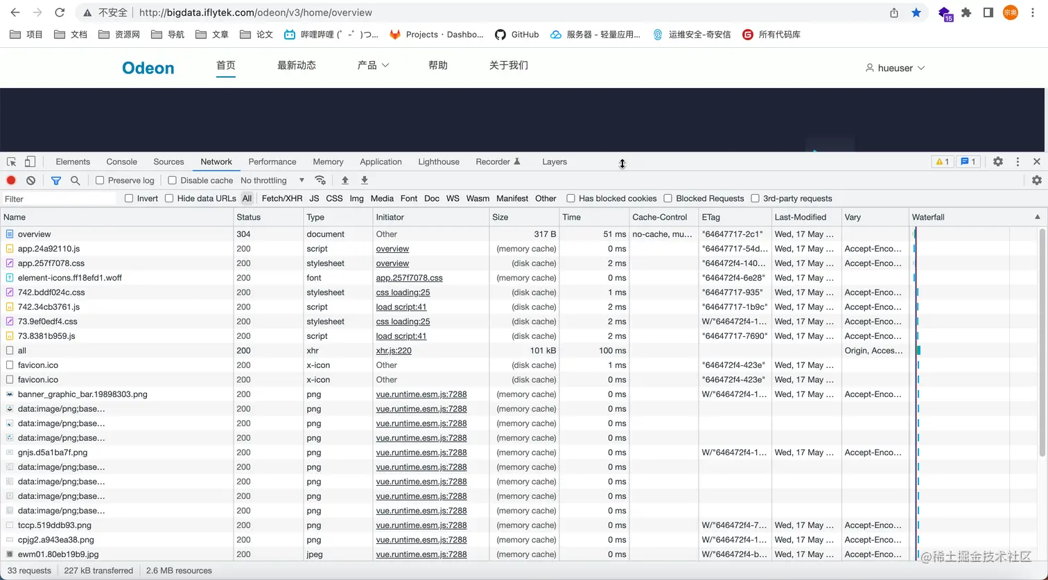1048x580 pixels.
Task: Open the issues message counter badge
Action: click(x=968, y=161)
